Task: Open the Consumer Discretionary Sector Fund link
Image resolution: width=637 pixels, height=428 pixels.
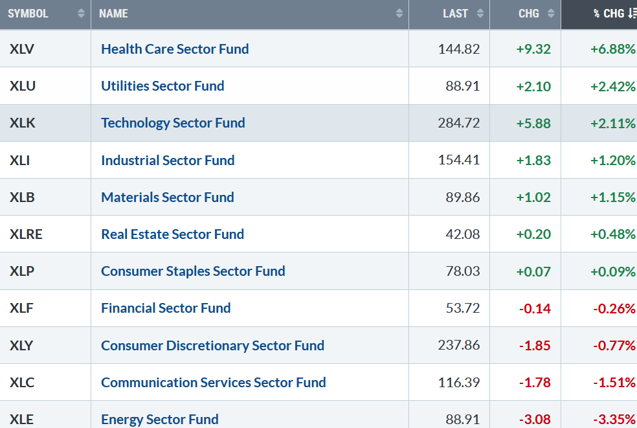Action: (x=212, y=346)
